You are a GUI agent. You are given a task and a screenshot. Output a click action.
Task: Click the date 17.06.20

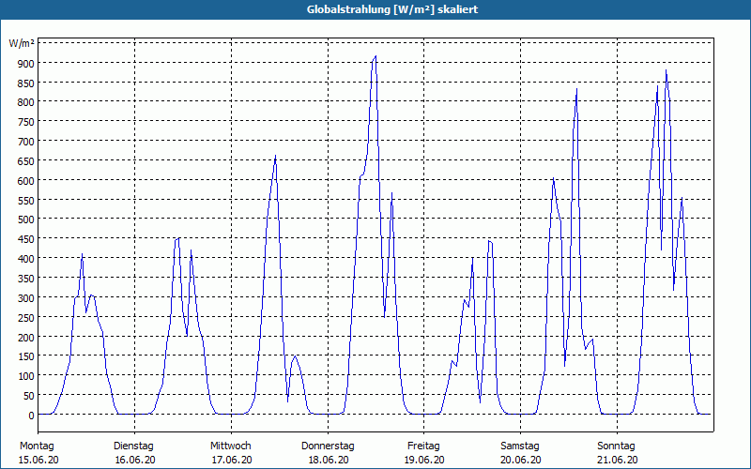[232, 460]
